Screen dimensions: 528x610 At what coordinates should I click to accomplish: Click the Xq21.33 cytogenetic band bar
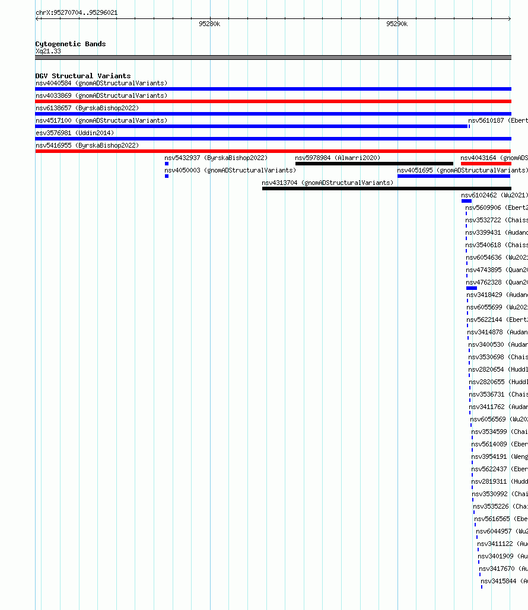tap(273, 58)
